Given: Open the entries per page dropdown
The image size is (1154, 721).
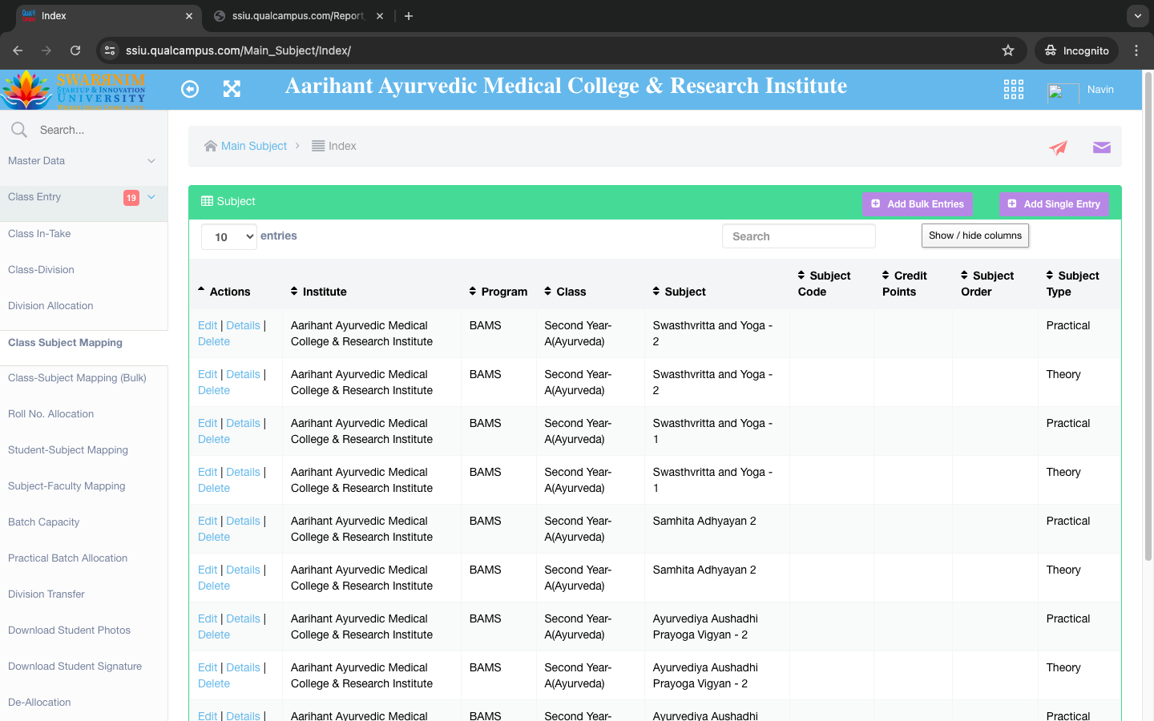Looking at the screenshot, I should coord(229,237).
